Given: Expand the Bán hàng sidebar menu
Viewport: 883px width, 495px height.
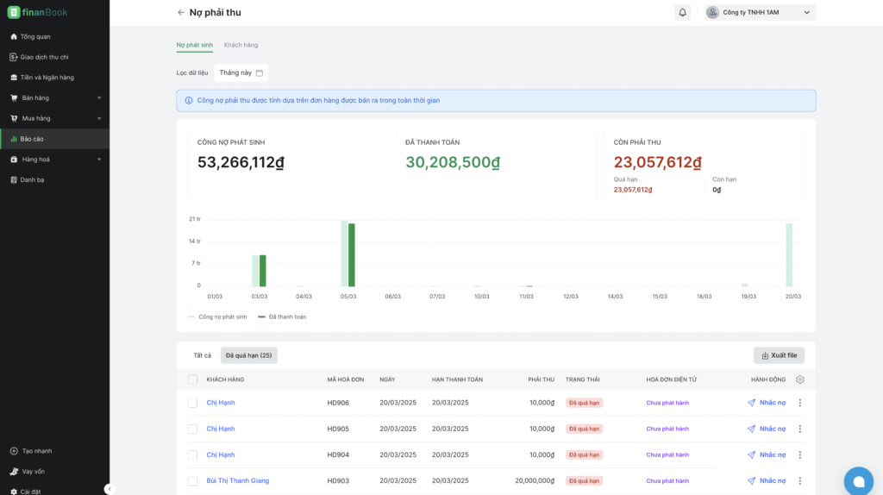Looking at the screenshot, I should 54,98.
